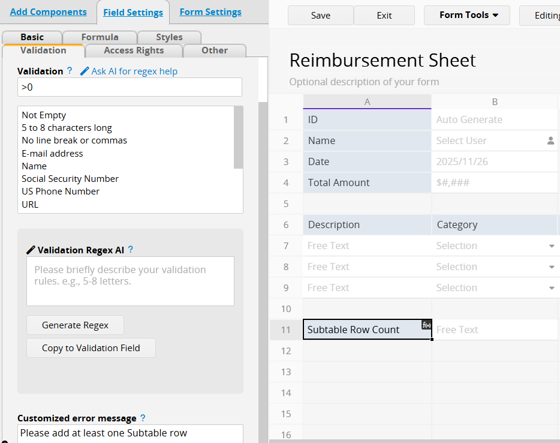Select the E-mail address validation preset
Screen dimensions: 560x443
(x=52, y=153)
